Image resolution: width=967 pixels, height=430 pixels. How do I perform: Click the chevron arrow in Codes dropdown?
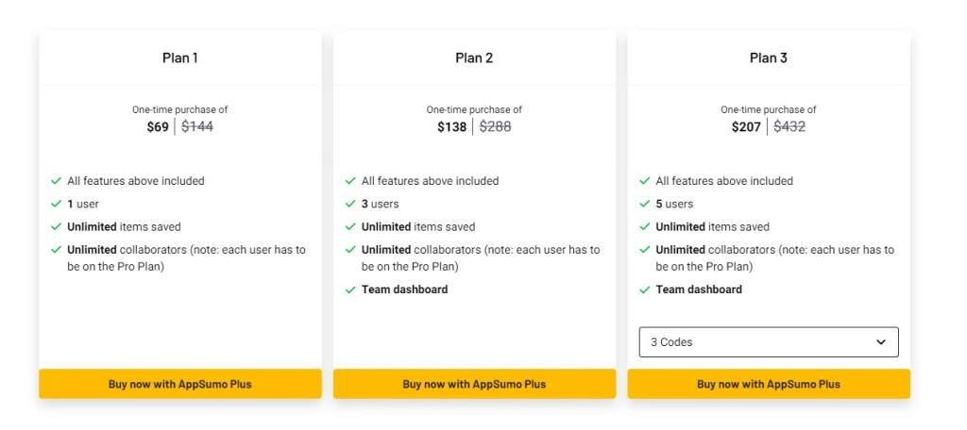point(881,342)
